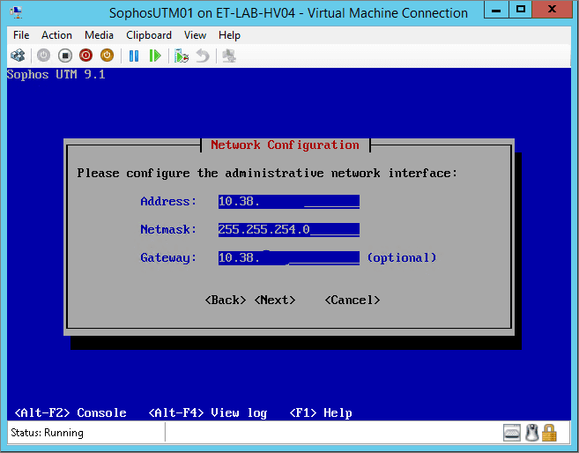Click the keyboard status icon
The width and height of the screenshot is (579, 453).
[512, 433]
